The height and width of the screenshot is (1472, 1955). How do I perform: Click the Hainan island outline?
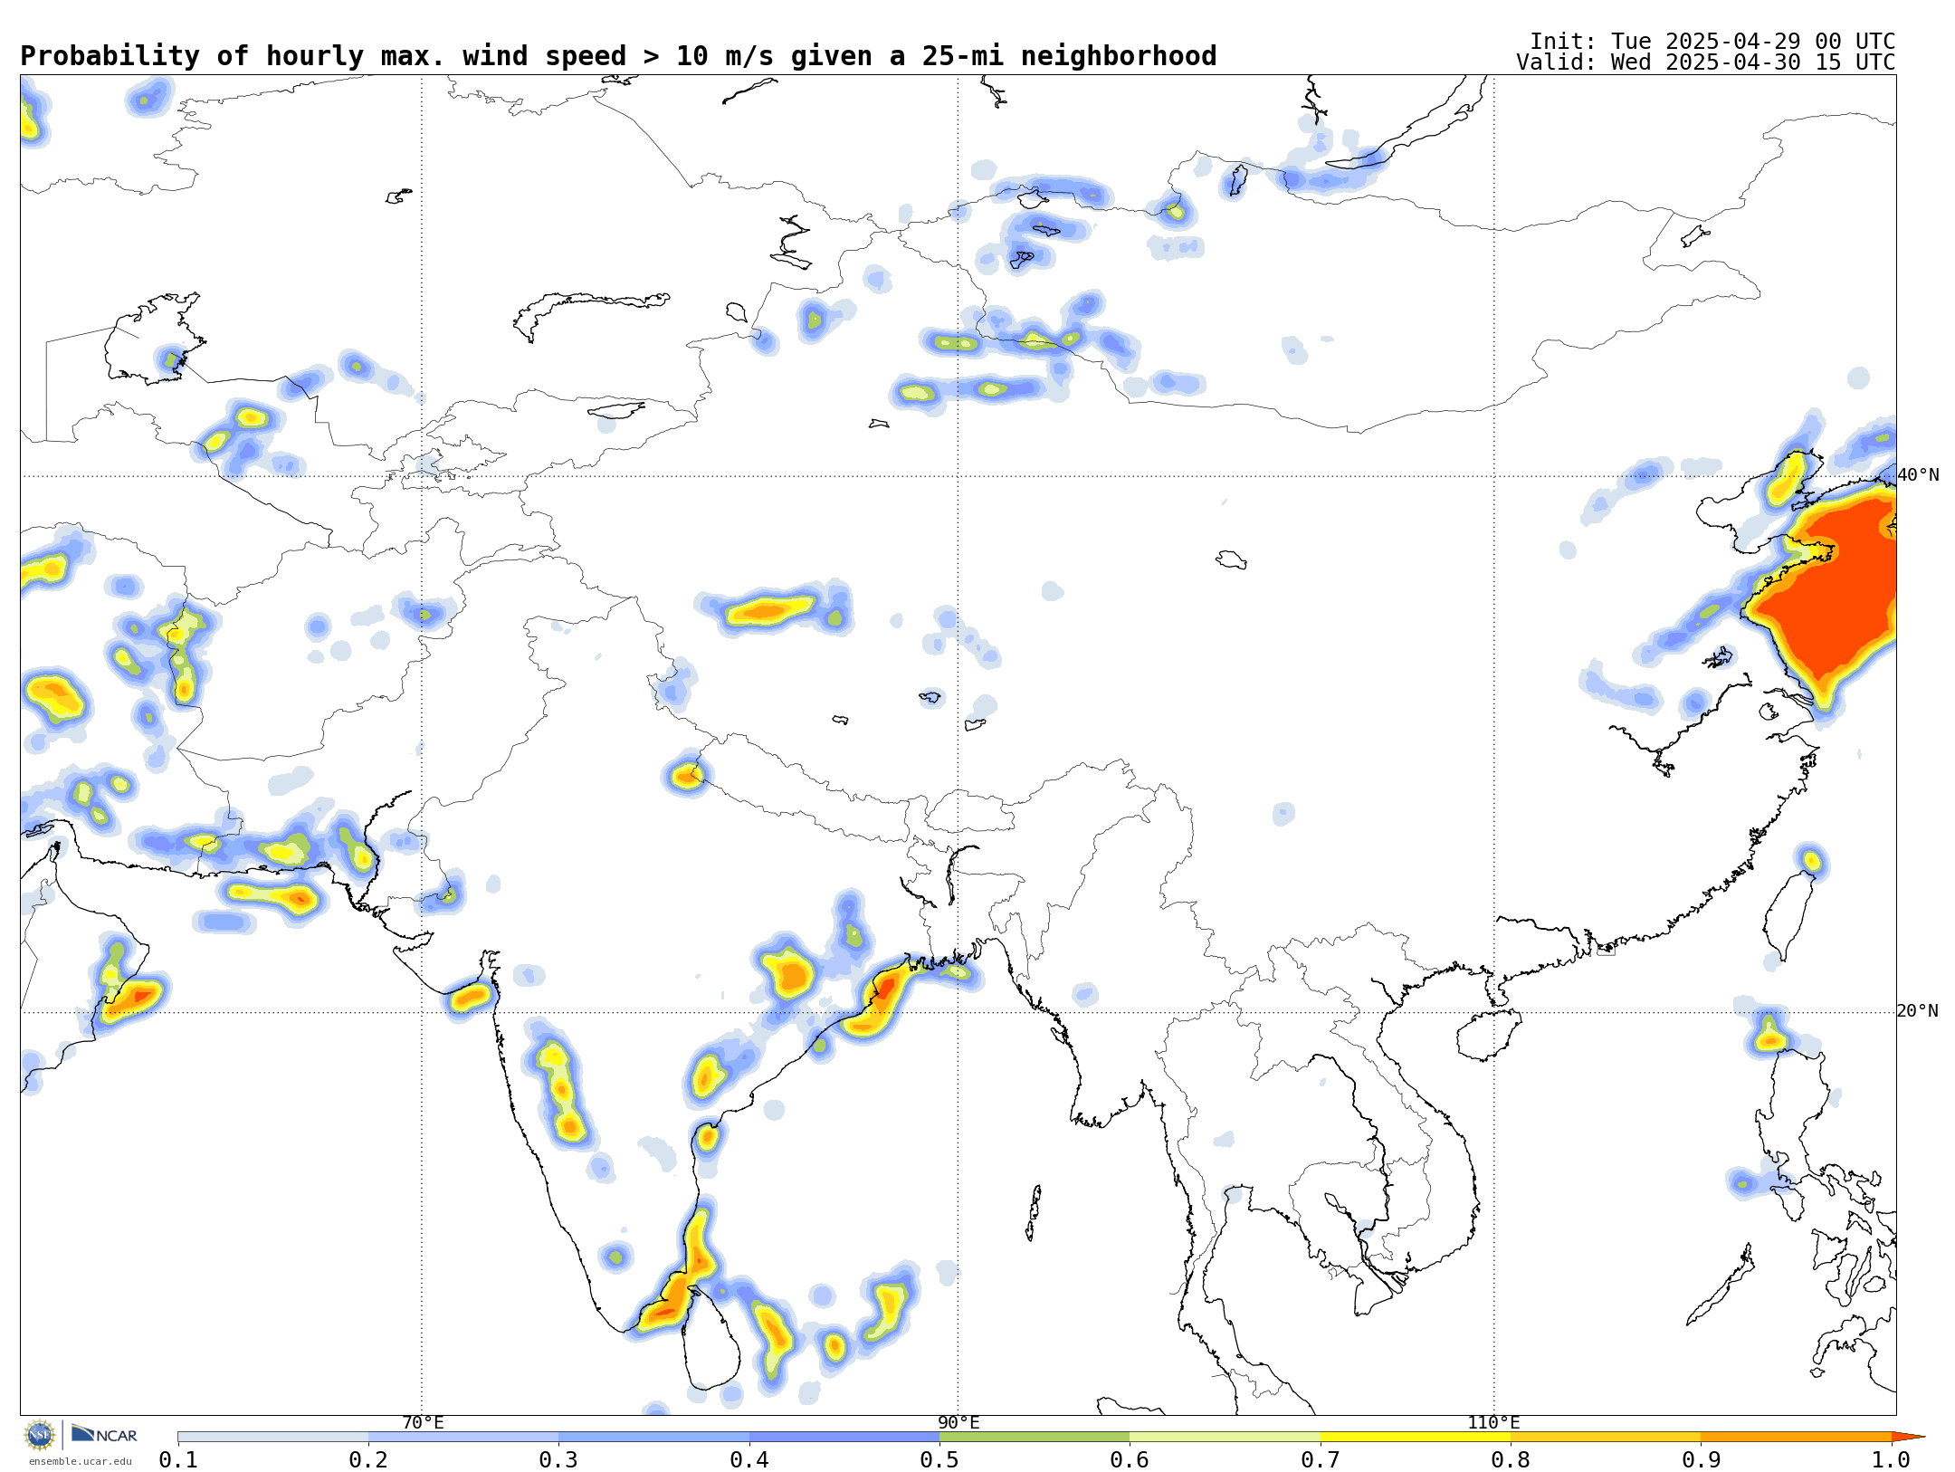pos(1488,1035)
